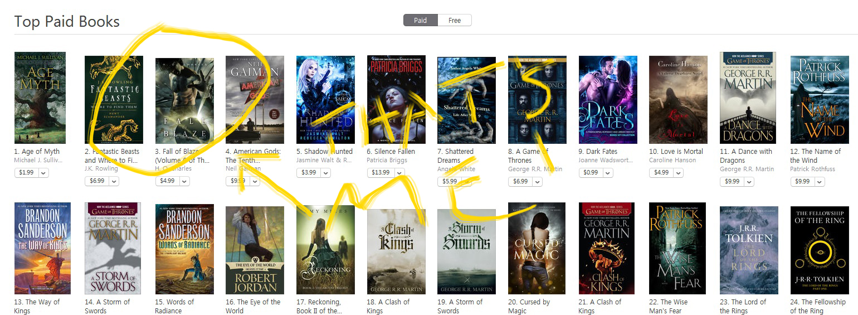Open the number 18 A Clash of Kings cover

(x=396, y=252)
